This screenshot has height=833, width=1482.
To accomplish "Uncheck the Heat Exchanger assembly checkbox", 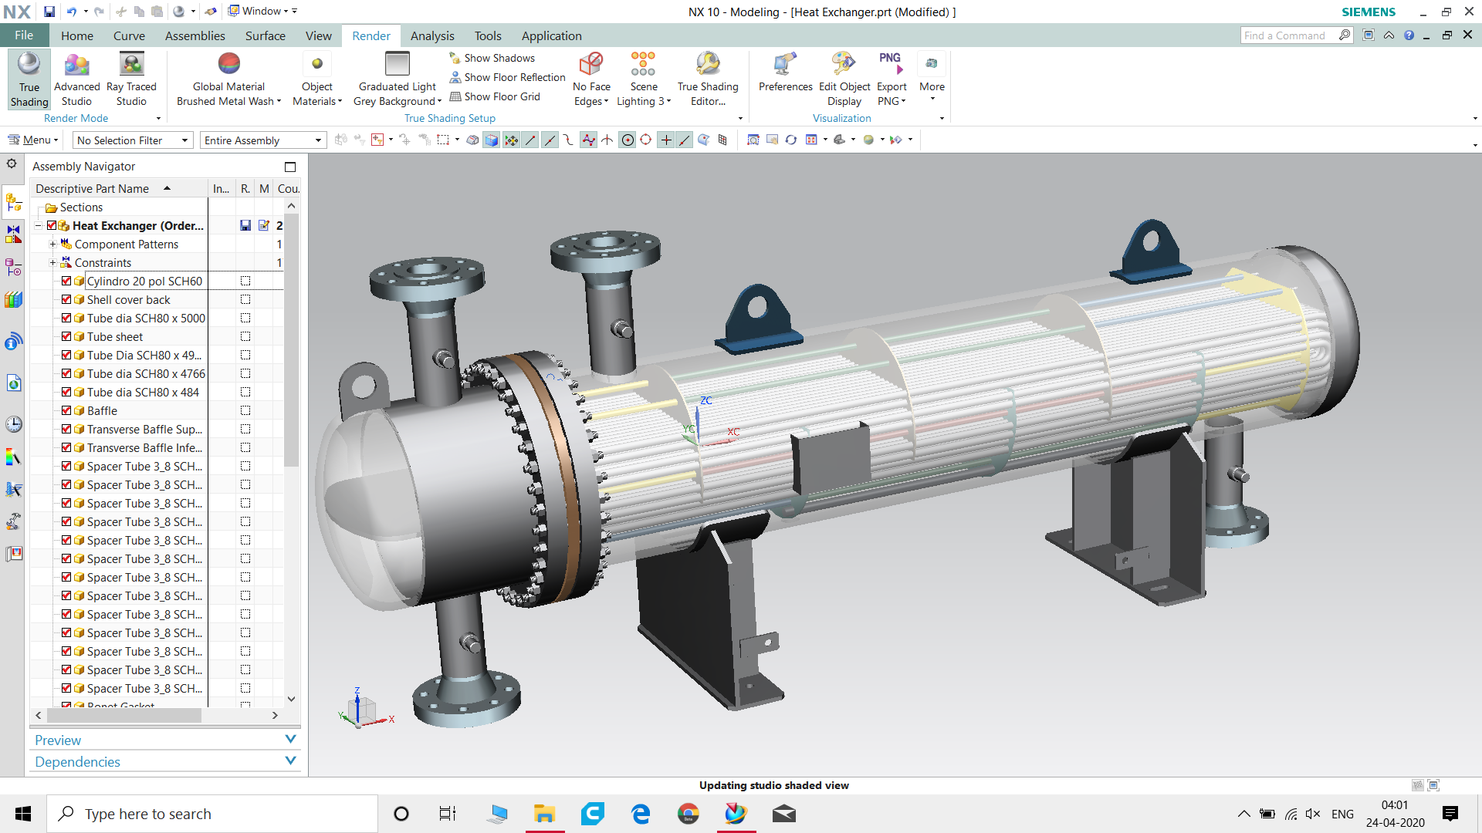I will [52, 226].
